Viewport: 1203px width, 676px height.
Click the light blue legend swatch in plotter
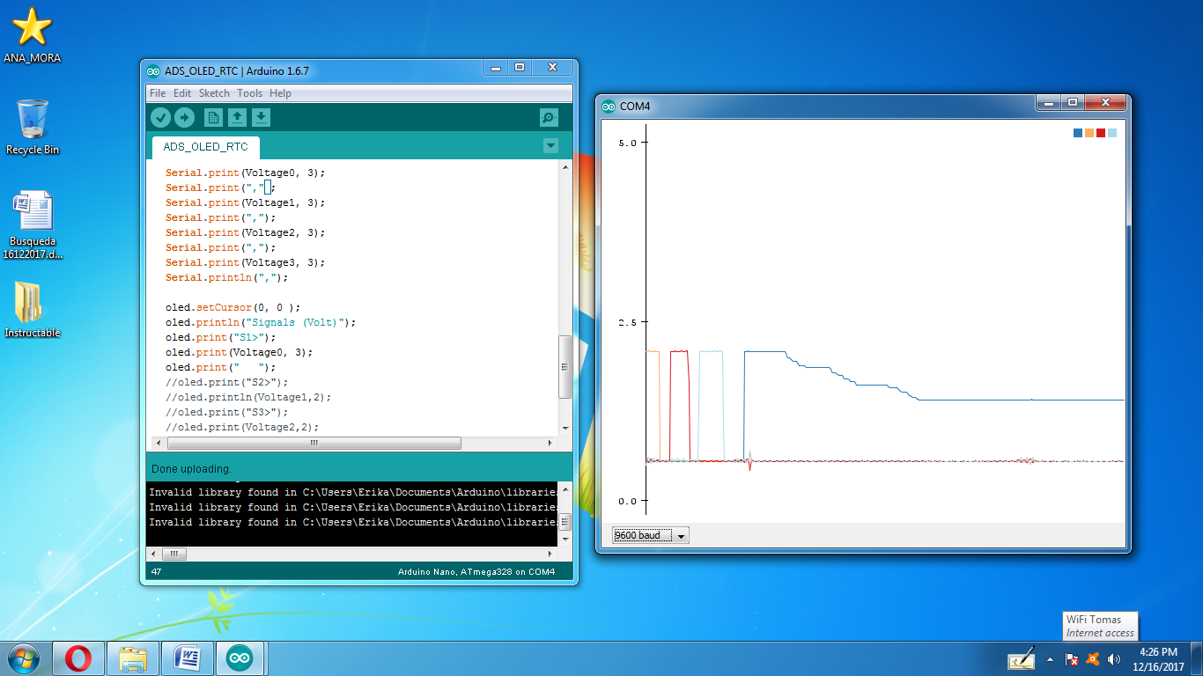pyautogui.click(x=1112, y=133)
